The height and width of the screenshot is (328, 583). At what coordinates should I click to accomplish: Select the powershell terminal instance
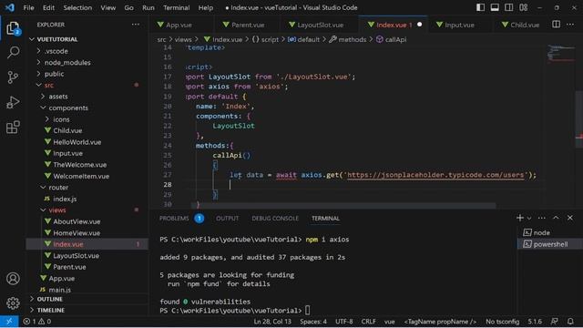549,244
